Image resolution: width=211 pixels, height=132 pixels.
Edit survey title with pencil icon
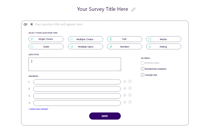(133, 10)
